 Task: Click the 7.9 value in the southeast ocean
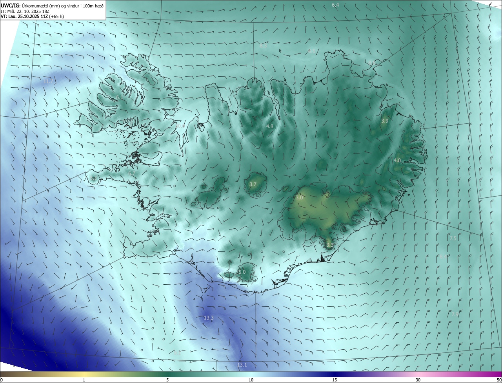[x=455, y=314]
